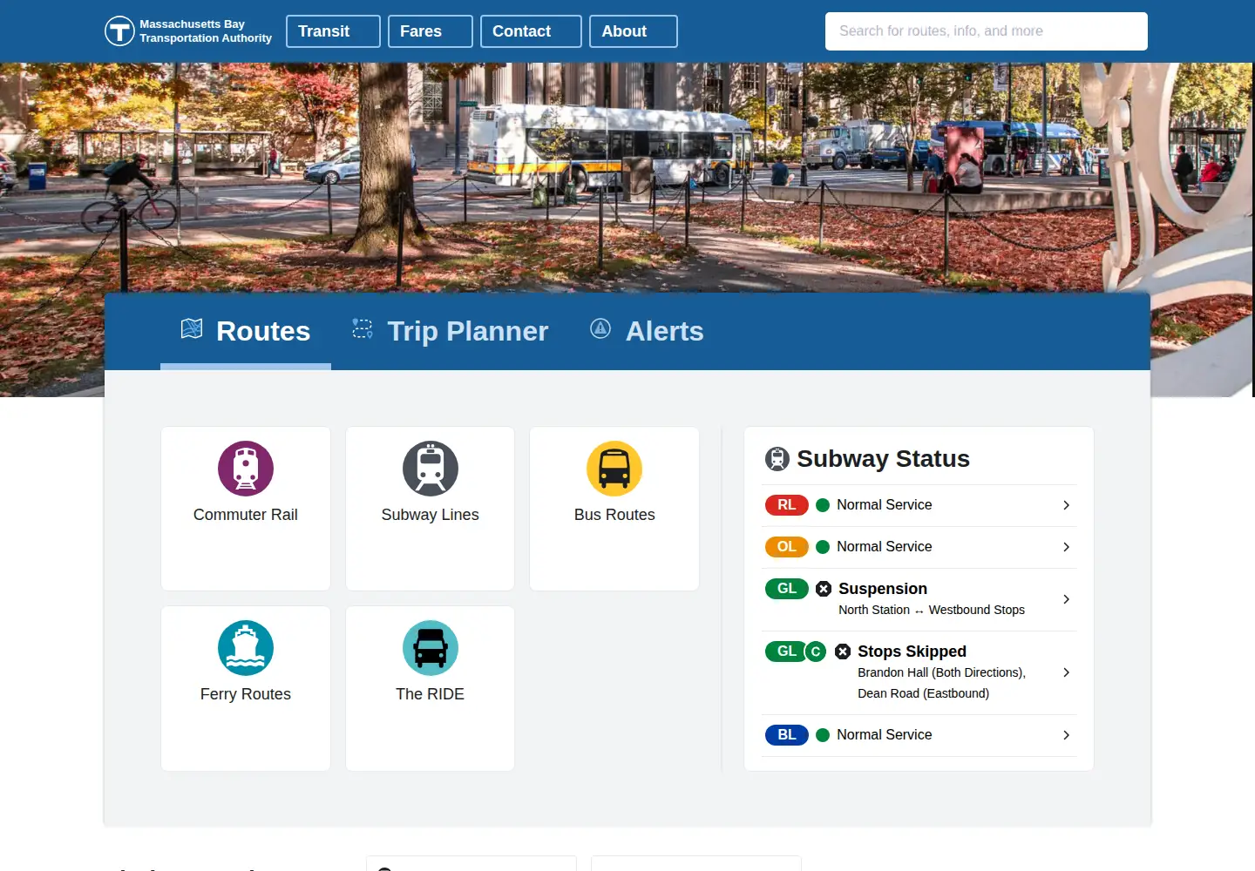Click the GL badge in Suspension row
Image resolution: width=1255 pixels, height=871 pixels.
click(787, 589)
